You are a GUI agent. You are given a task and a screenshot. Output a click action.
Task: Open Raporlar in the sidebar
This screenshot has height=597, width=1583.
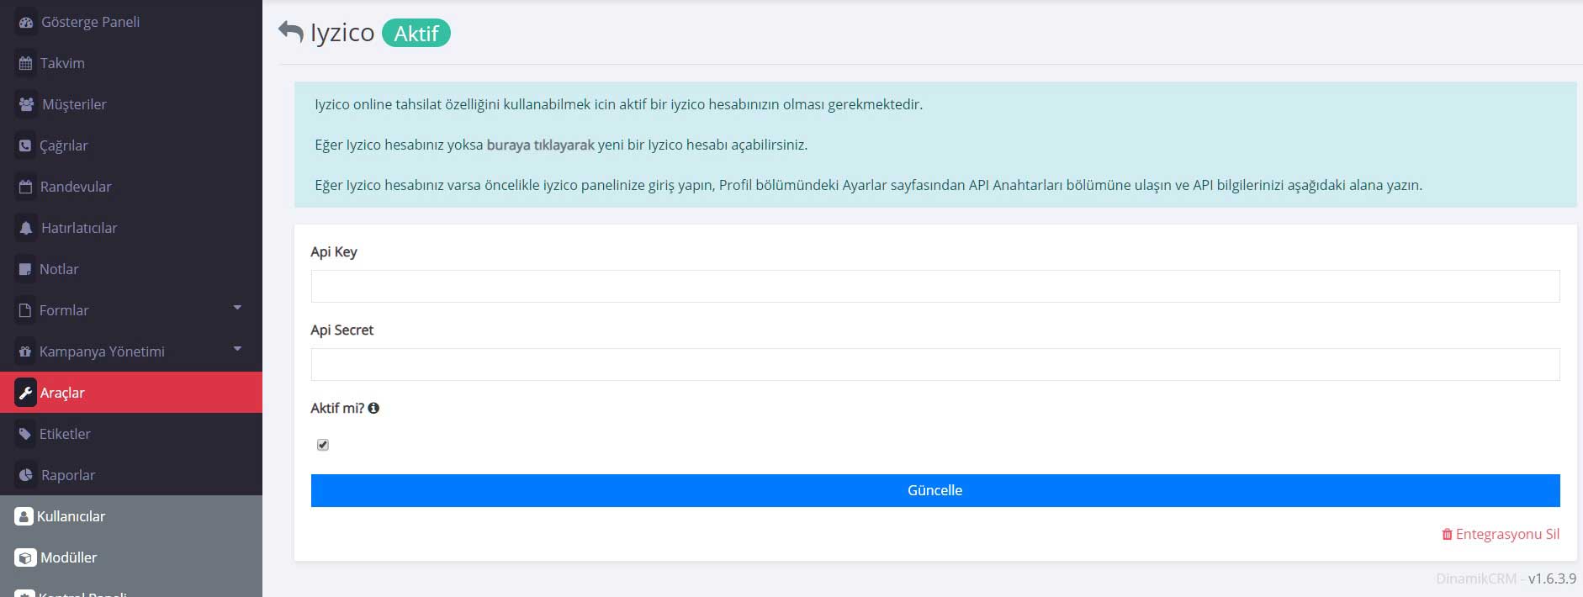tap(131, 475)
